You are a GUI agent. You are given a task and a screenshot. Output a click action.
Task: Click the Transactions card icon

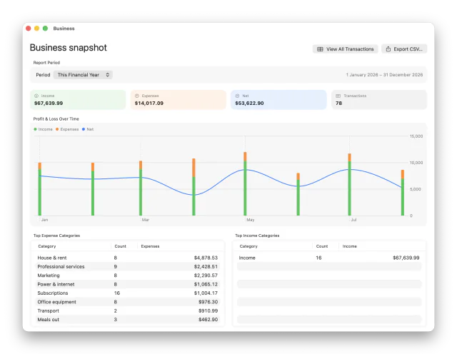pos(338,96)
